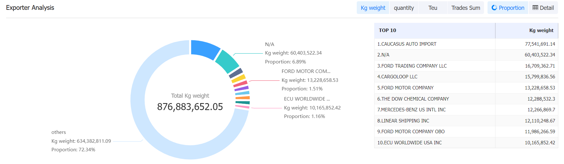Open MERCEDES-BENZ US INTL INC row

point(411,110)
